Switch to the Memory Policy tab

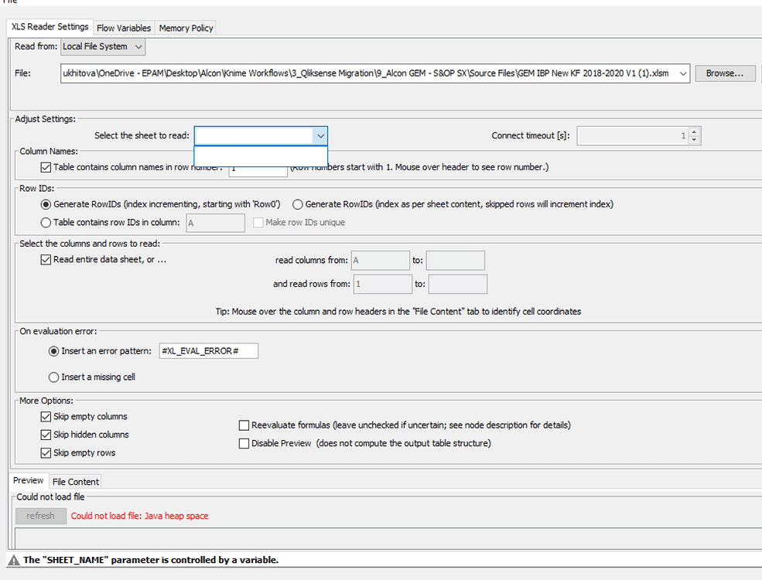(x=185, y=26)
